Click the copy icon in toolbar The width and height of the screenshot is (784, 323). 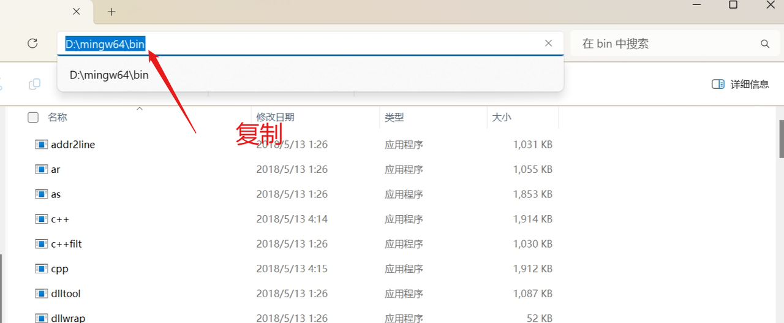[35, 84]
